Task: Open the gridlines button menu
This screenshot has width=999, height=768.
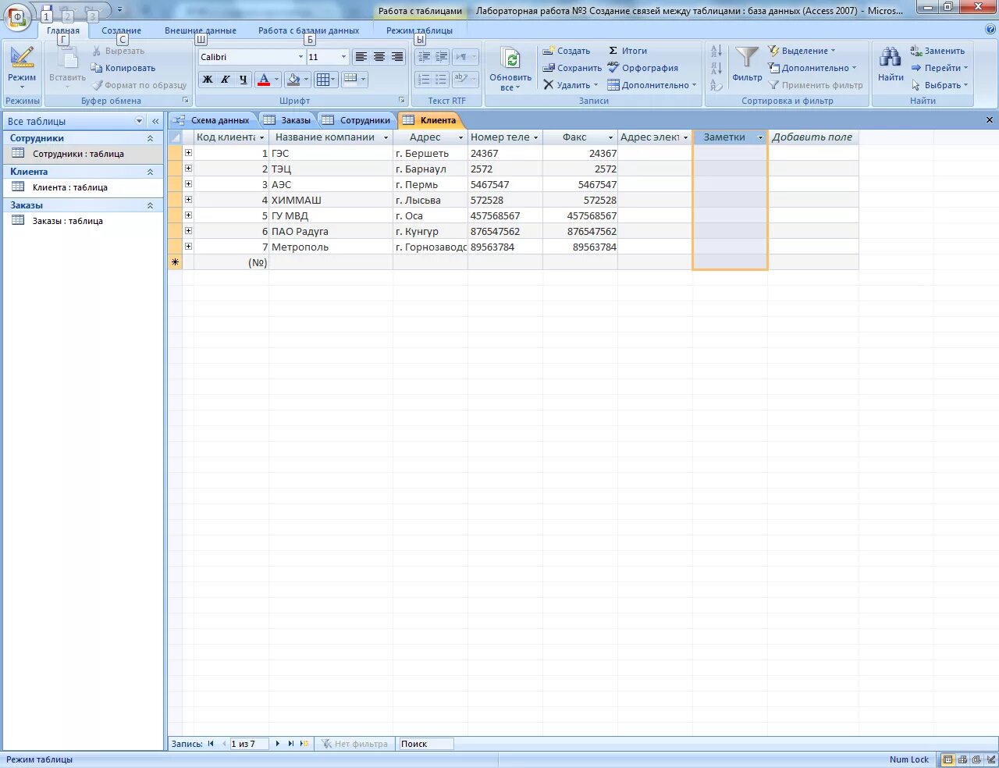Action: [325, 79]
